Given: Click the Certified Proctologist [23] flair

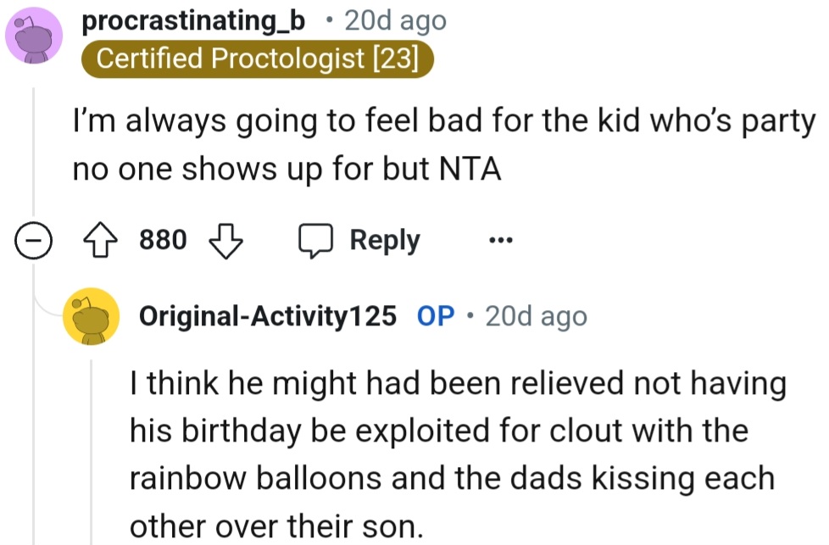Looking at the screenshot, I should (x=258, y=59).
